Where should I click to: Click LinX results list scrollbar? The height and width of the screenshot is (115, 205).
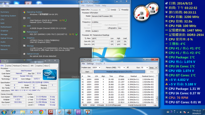[157, 89]
